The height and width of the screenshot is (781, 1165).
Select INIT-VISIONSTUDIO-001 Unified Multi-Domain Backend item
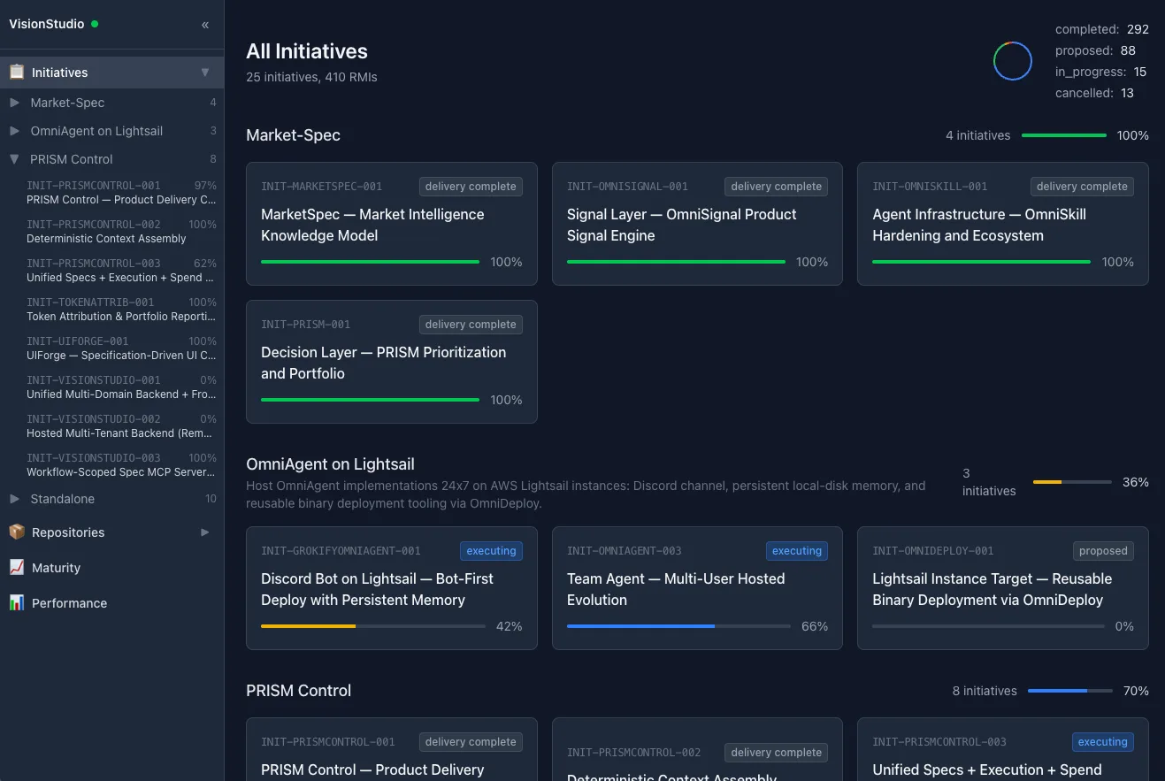[x=121, y=387]
